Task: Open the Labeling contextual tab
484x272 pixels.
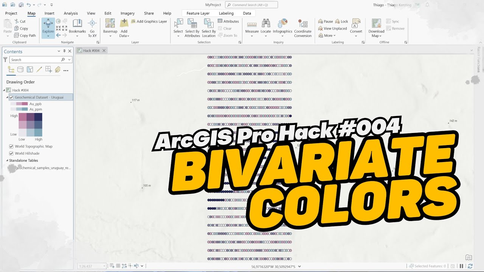Action: click(x=226, y=13)
